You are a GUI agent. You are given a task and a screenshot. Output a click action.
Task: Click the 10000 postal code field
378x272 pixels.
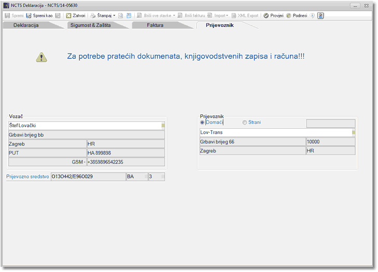point(330,142)
